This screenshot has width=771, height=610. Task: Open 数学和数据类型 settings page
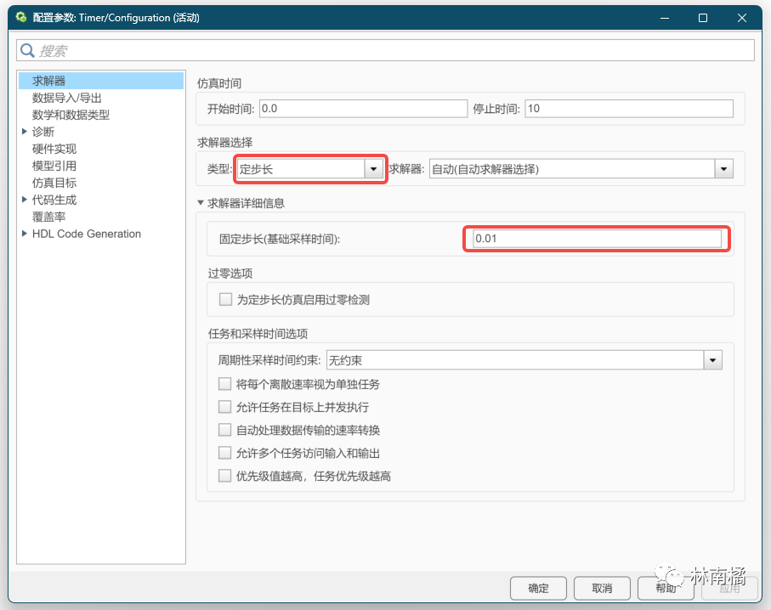(71, 115)
